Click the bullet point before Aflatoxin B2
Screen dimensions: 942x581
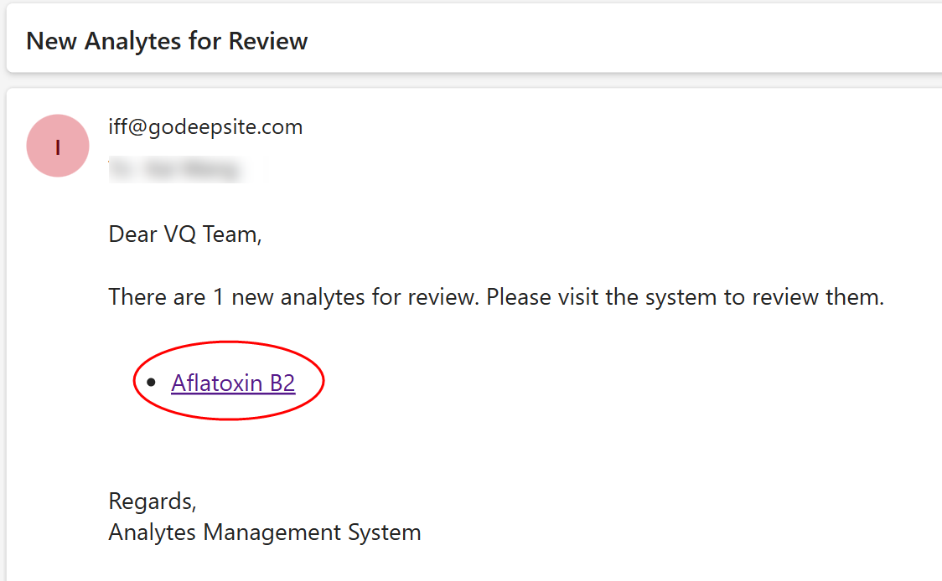pyautogui.click(x=151, y=383)
